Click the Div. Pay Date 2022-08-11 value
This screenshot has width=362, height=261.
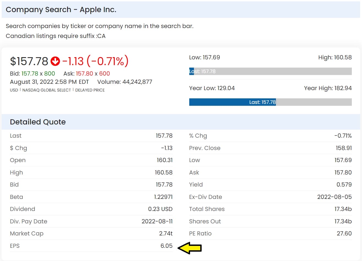[x=157, y=221]
